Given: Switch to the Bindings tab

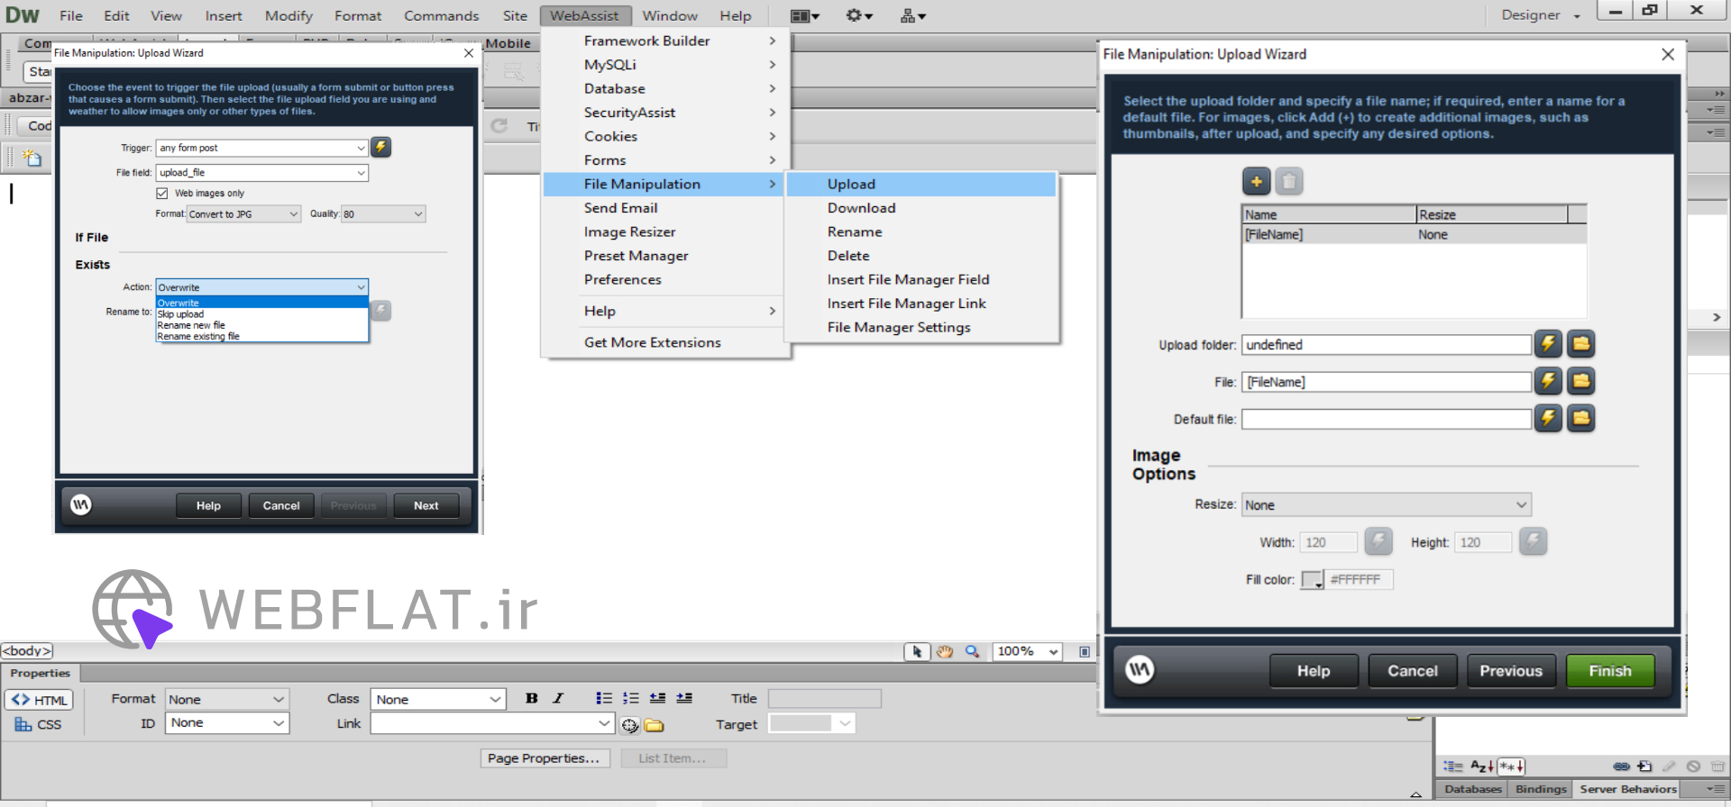Looking at the screenshot, I should (x=1541, y=789).
